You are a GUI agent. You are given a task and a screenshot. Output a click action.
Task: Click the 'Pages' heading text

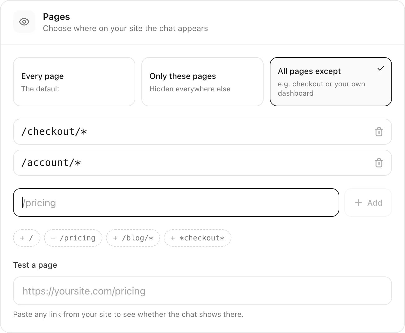pos(56,17)
